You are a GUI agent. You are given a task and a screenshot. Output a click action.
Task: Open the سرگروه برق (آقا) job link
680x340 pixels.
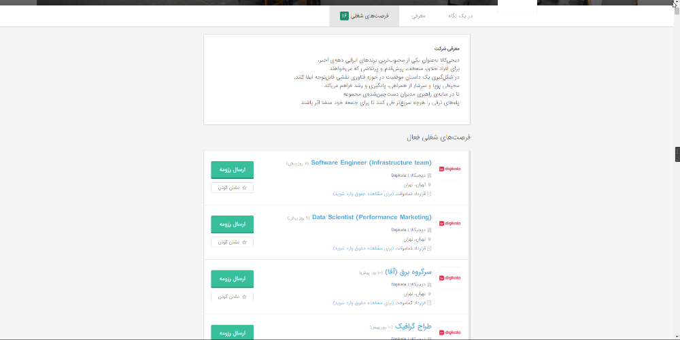click(x=408, y=272)
